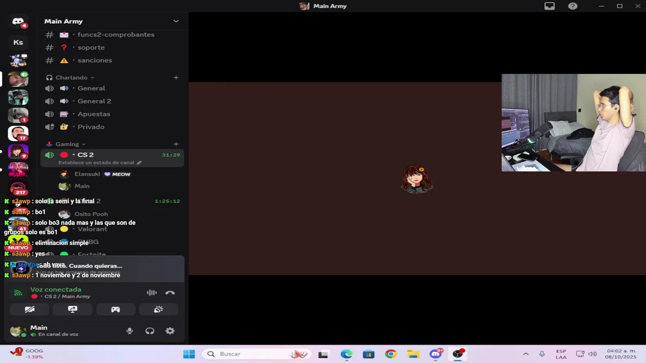Share your screen button

click(73, 310)
